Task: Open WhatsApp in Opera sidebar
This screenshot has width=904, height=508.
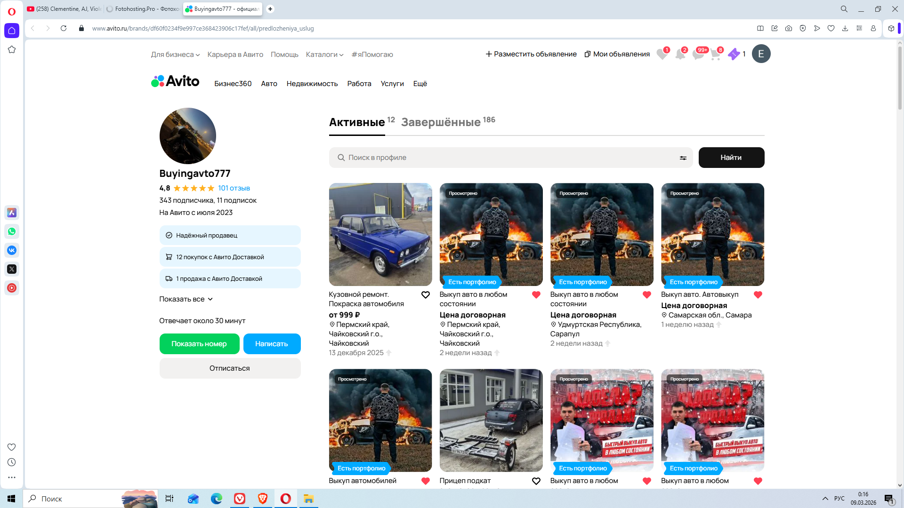Action: (x=12, y=231)
